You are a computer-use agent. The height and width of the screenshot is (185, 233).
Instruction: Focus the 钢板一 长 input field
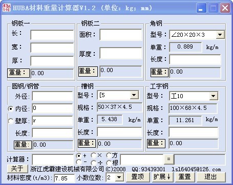click(52, 35)
